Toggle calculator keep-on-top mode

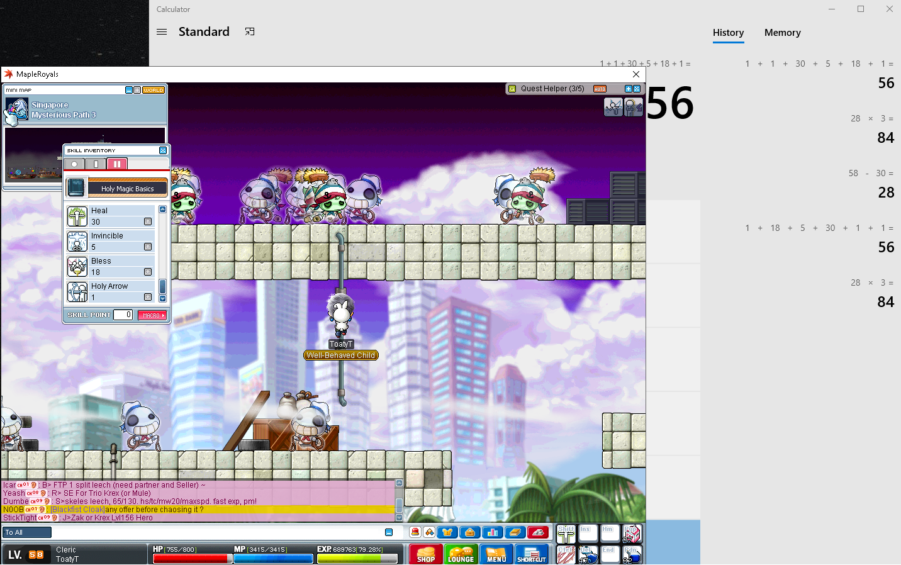[250, 31]
